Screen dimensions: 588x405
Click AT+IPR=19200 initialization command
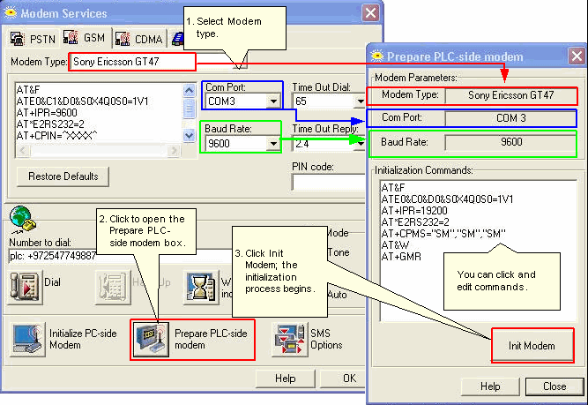click(x=414, y=211)
